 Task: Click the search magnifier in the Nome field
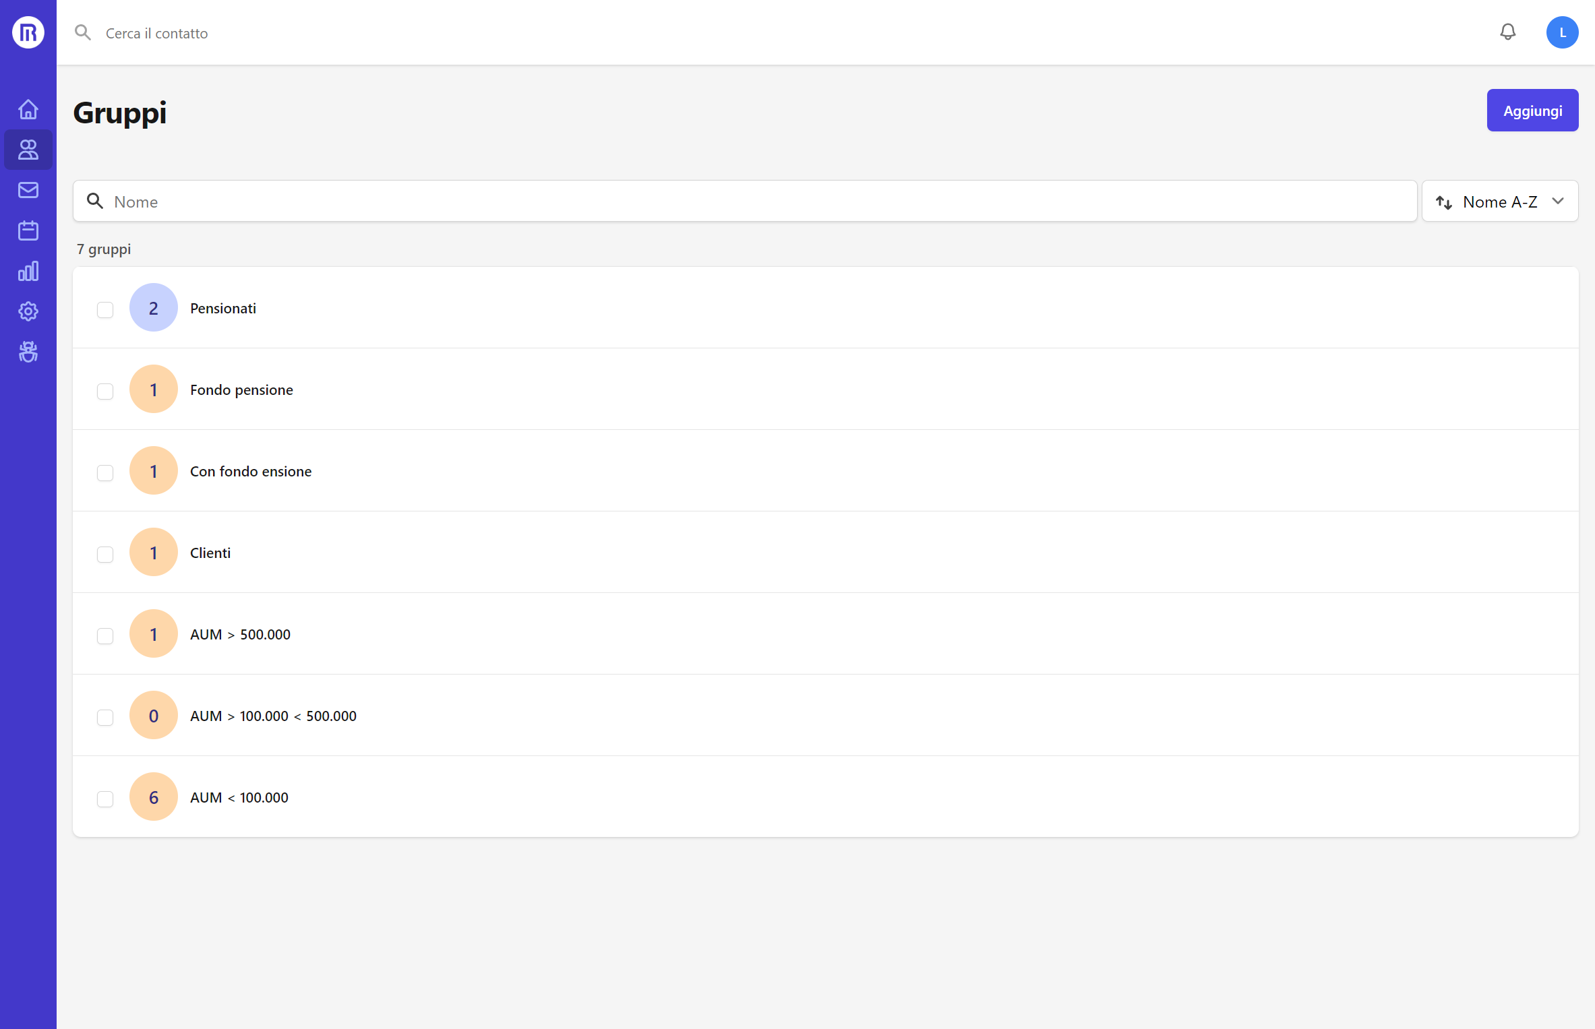(94, 201)
